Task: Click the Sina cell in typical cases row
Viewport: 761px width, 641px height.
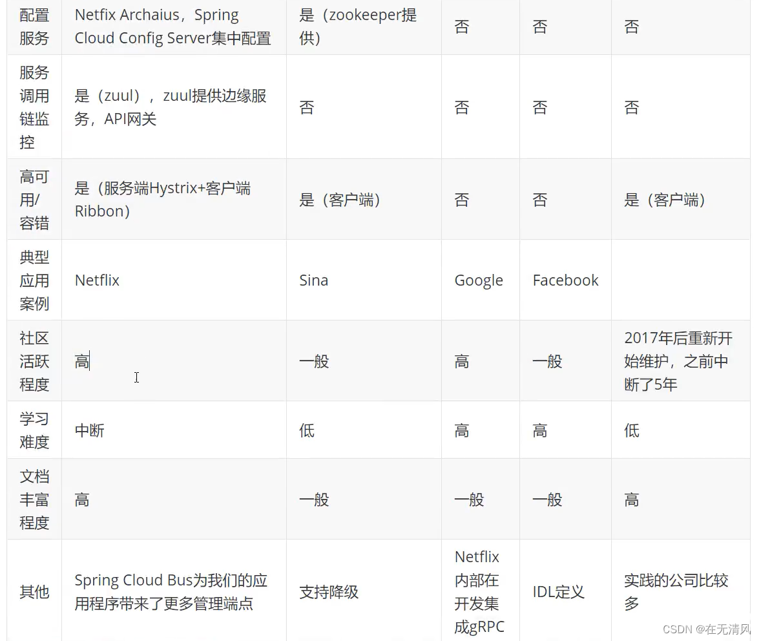Action: (x=314, y=280)
